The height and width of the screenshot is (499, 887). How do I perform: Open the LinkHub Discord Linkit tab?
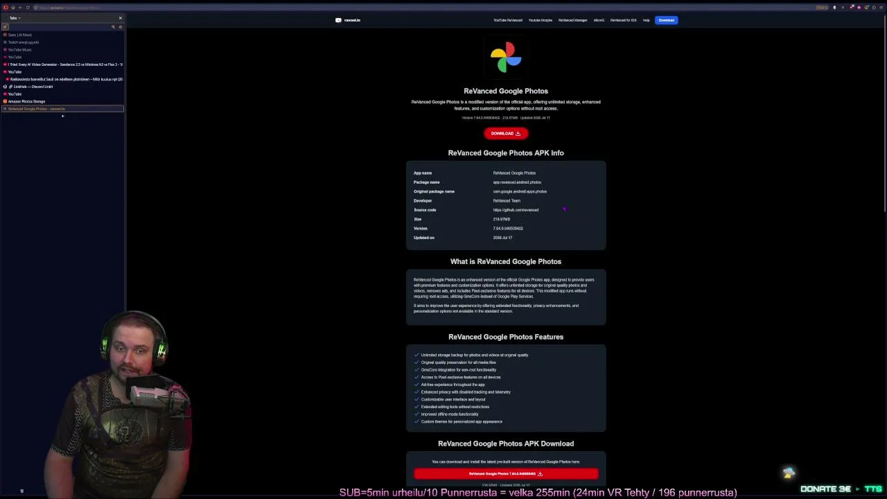pos(62,87)
